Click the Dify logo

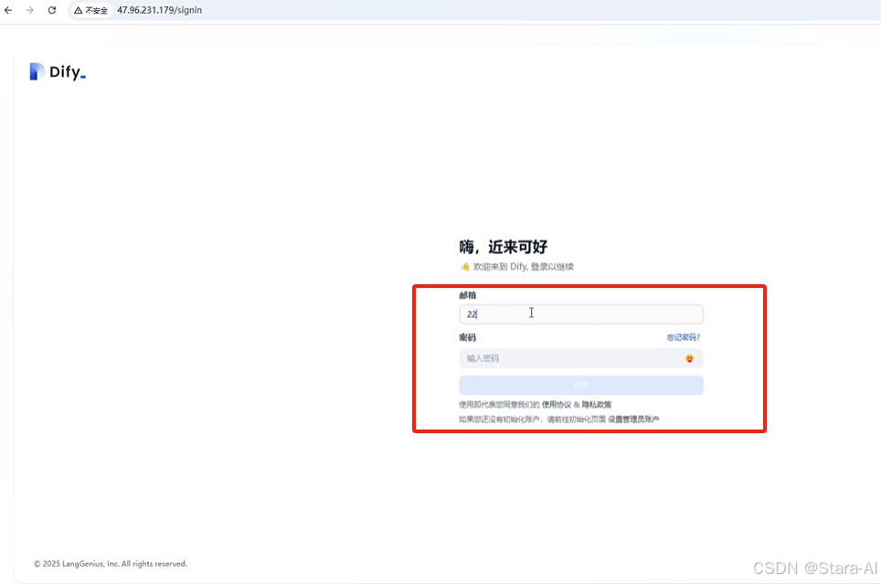(x=58, y=72)
